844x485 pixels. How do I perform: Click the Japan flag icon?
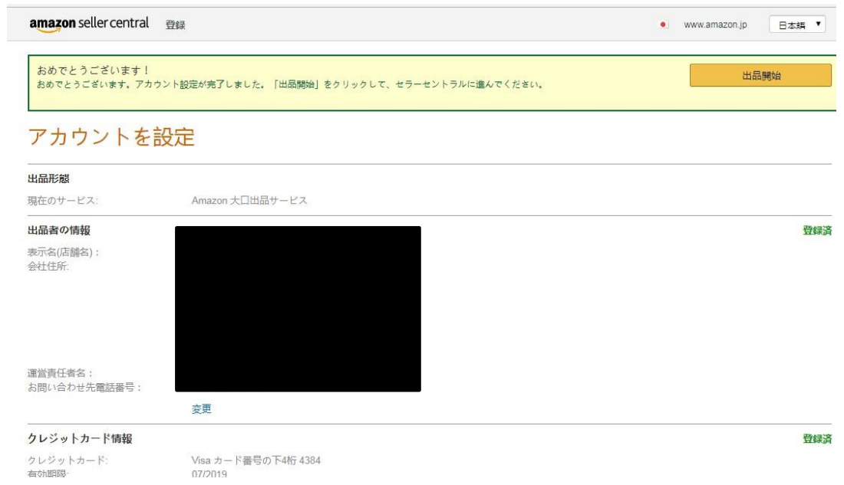click(x=663, y=25)
